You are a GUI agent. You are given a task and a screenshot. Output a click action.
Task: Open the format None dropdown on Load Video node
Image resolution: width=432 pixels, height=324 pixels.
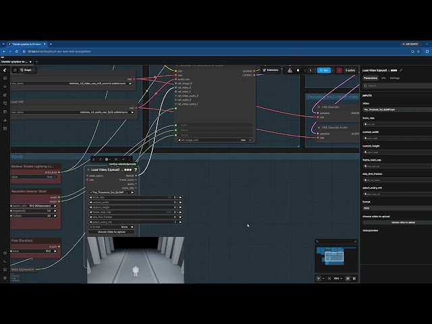[111, 227]
